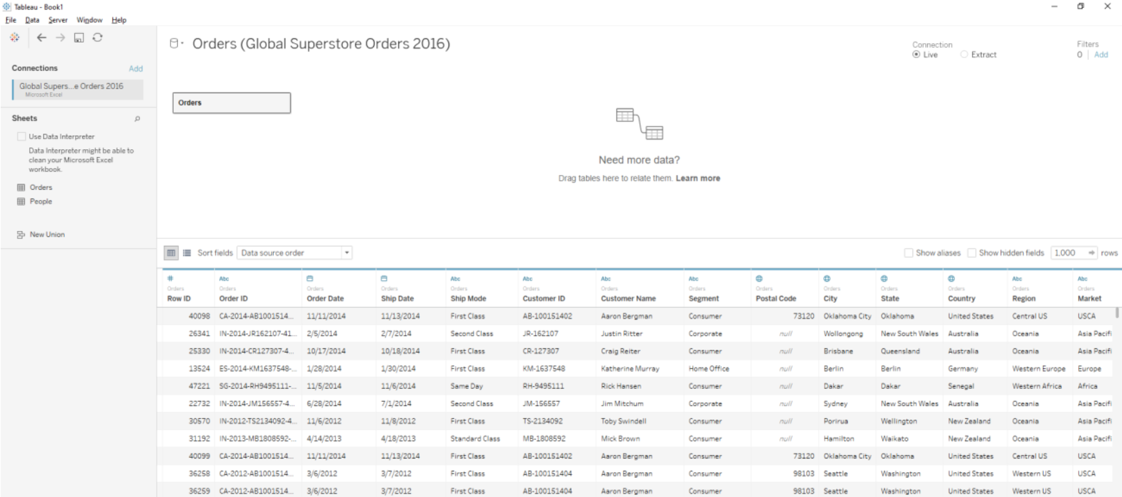The width and height of the screenshot is (1122, 497).
Task: Open the Window menu
Action: coord(89,20)
